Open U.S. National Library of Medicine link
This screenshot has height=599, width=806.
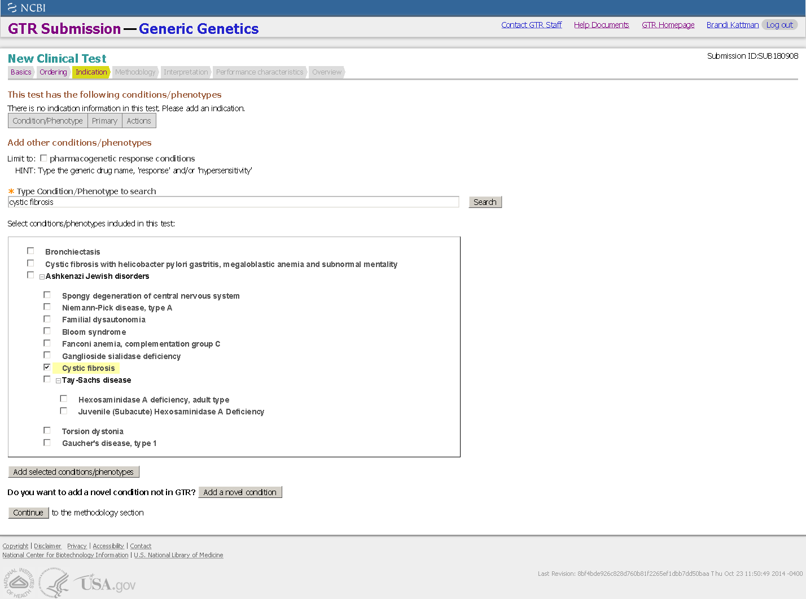178,555
